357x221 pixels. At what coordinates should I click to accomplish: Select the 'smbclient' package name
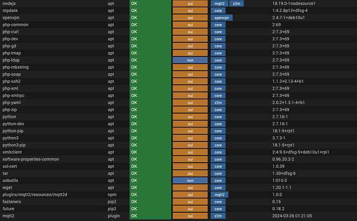point(12,152)
